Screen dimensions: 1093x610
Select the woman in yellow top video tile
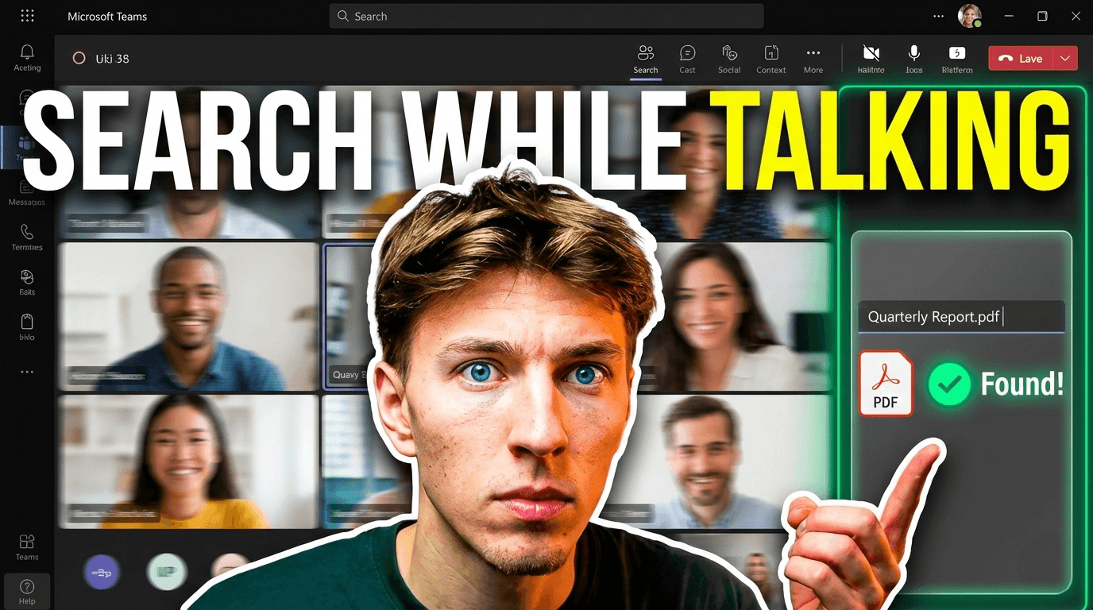click(189, 462)
